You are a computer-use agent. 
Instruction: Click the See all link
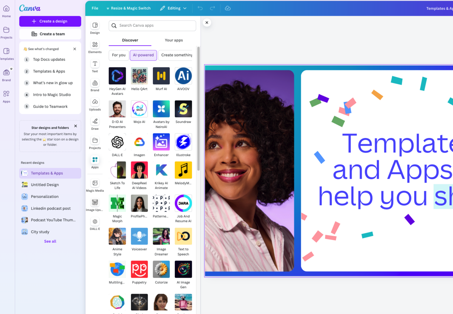(50, 241)
